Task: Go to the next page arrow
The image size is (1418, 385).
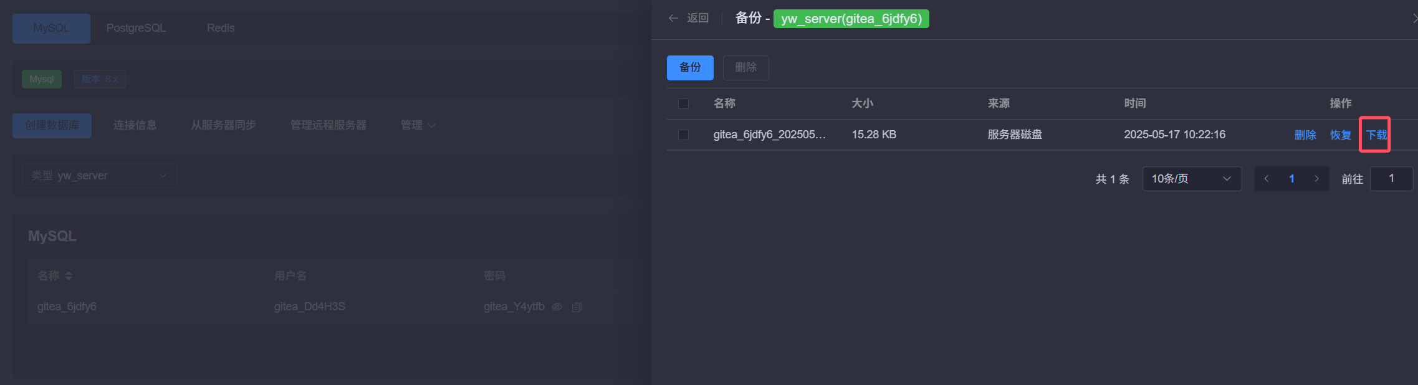Action: pyautogui.click(x=1316, y=179)
